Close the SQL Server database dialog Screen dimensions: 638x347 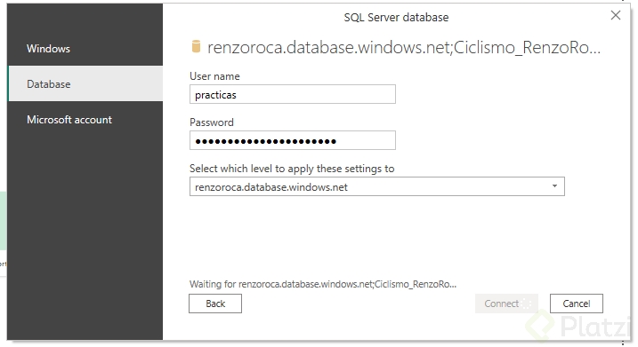616,15
